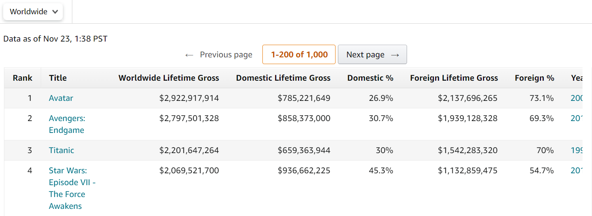The image size is (592, 216).
Task: Select Endgame's domestic gross $858,373,000
Action: pos(304,118)
